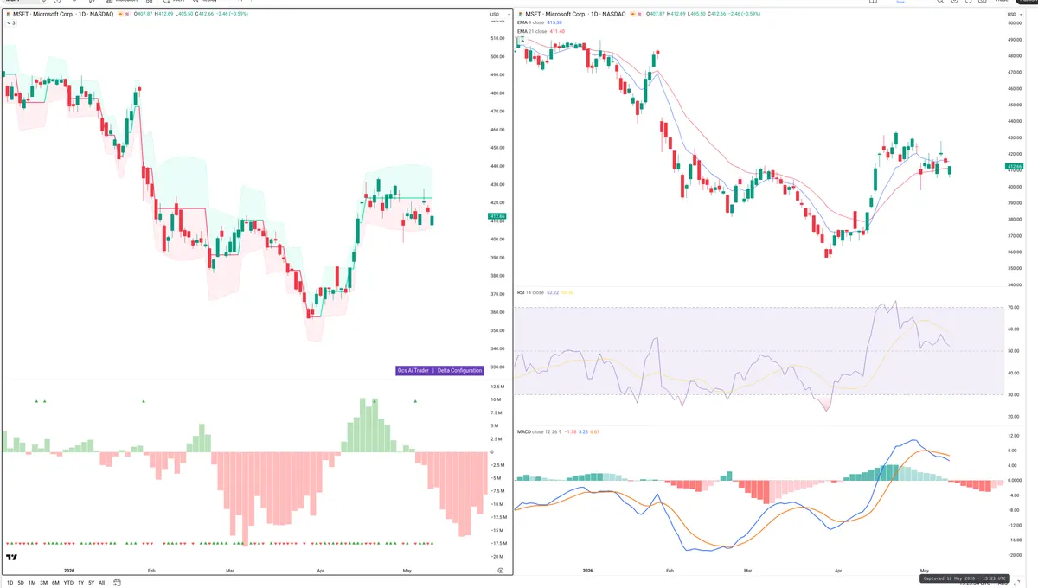Click the Mar label on right time axis

[x=747, y=571]
